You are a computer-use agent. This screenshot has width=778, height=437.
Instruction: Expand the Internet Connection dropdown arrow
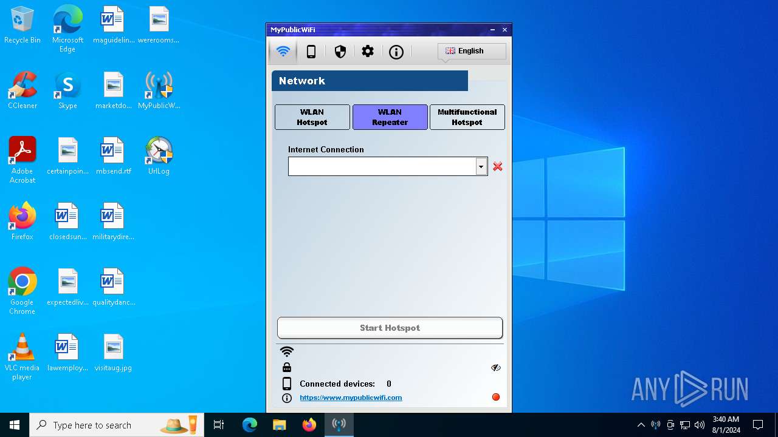click(481, 166)
